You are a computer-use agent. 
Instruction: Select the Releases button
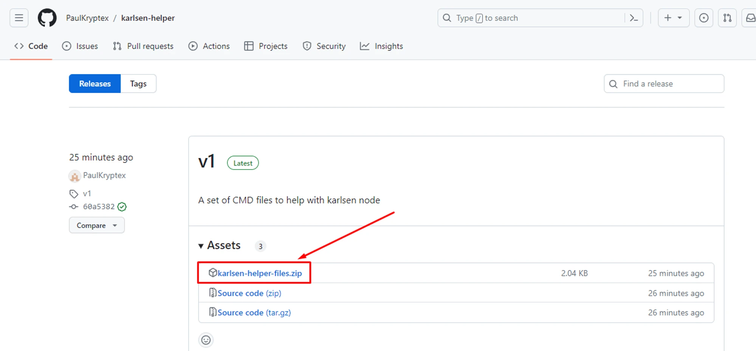pyautogui.click(x=95, y=84)
